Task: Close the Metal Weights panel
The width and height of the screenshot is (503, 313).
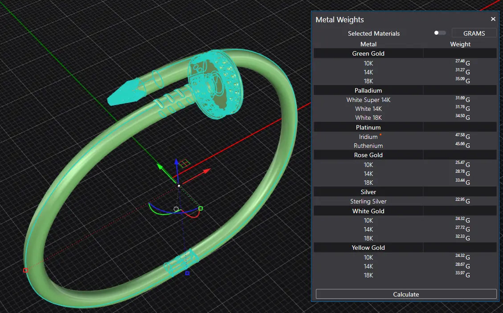Action: tap(493, 19)
